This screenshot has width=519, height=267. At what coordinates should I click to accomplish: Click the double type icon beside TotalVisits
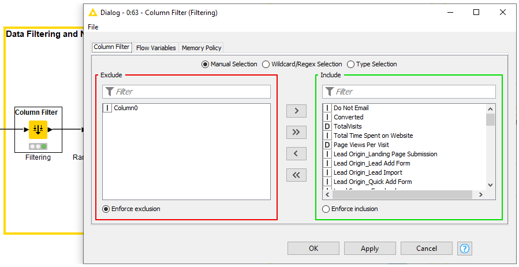tap(327, 126)
